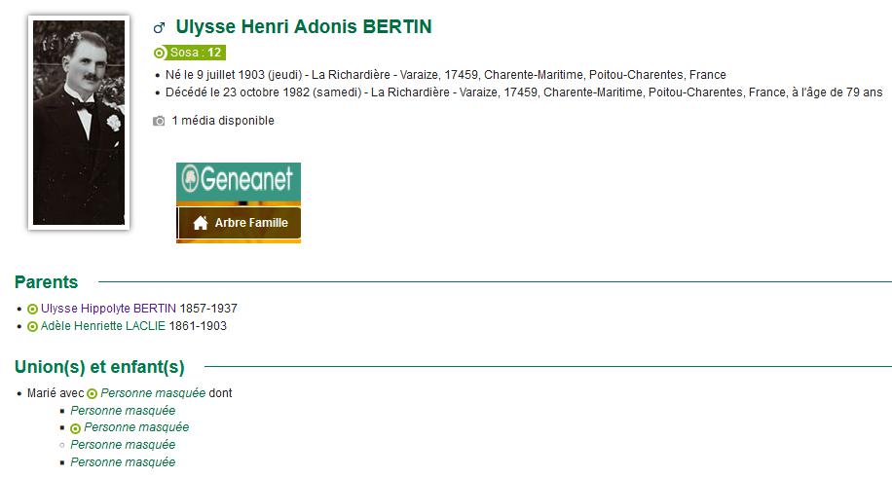Click the Sosa 12 badge icon
The image size is (892, 477).
(160, 53)
